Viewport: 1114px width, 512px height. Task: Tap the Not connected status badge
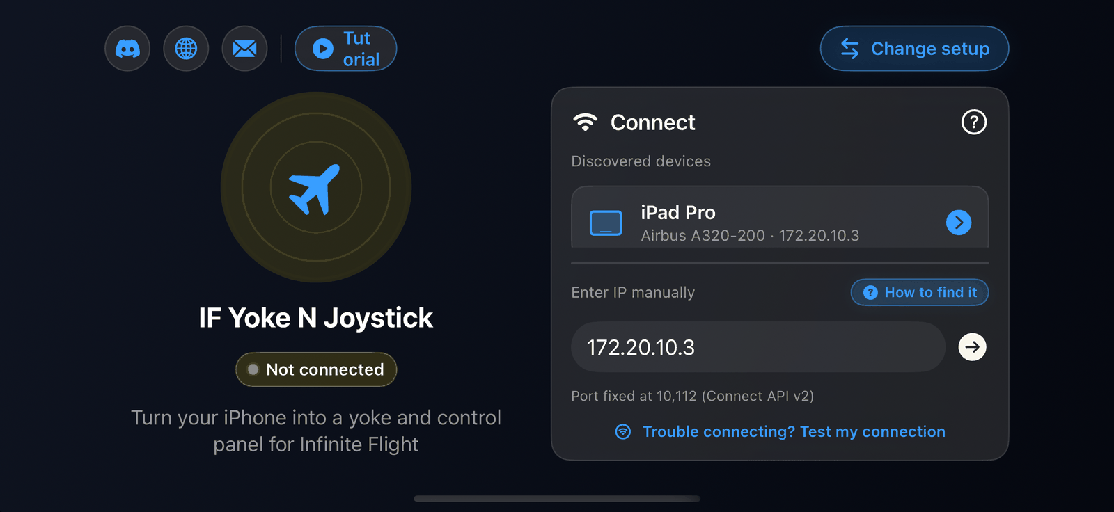tap(316, 369)
